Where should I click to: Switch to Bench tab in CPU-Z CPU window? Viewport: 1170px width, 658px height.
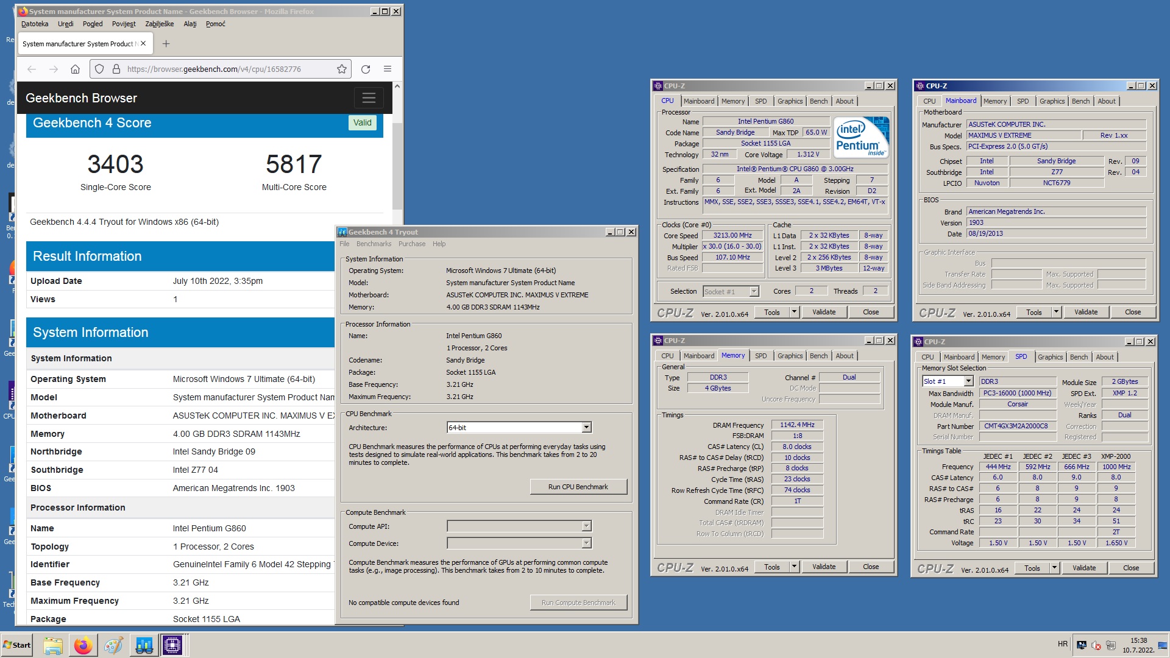point(818,101)
